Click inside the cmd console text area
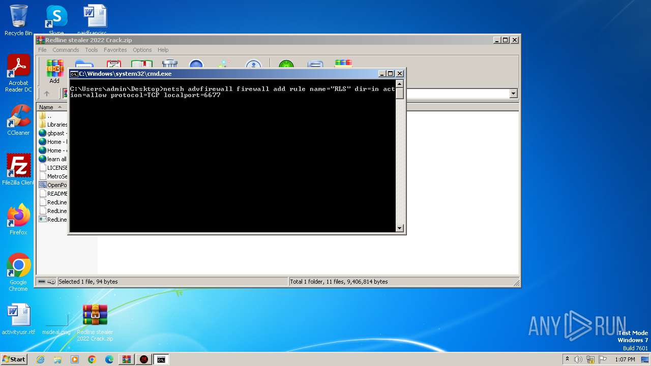651x366 pixels. tap(232, 156)
